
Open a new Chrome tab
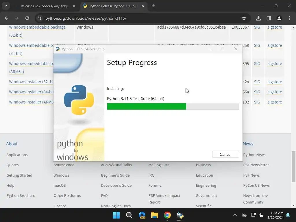pyautogui.click(x=153, y=6)
